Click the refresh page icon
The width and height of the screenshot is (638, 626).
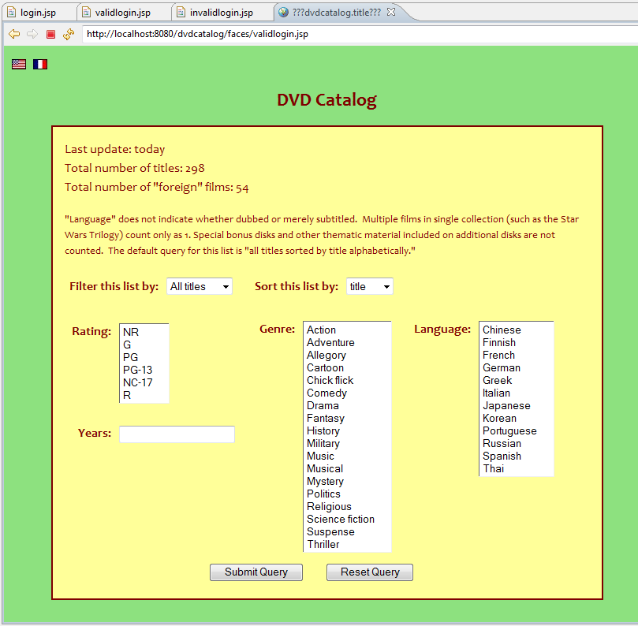69,34
